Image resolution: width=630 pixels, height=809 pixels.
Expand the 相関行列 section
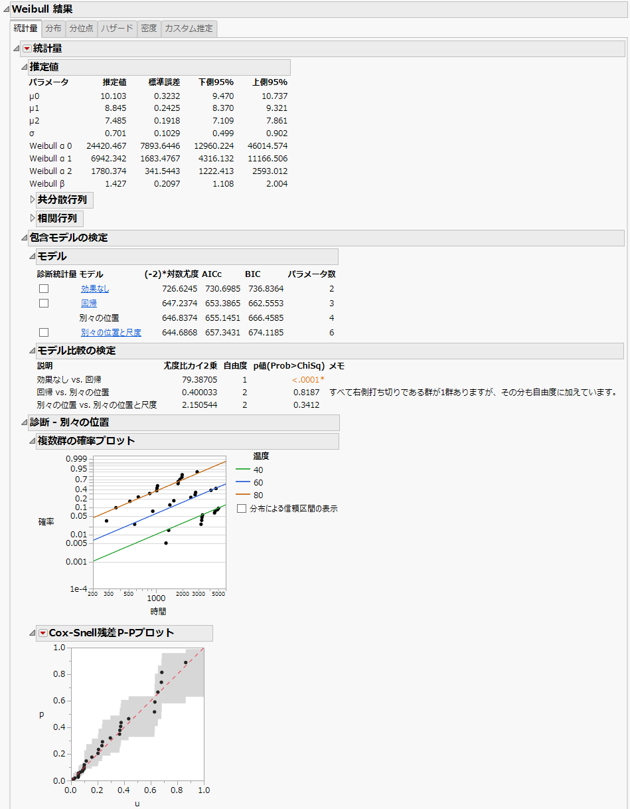coord(33,218)
